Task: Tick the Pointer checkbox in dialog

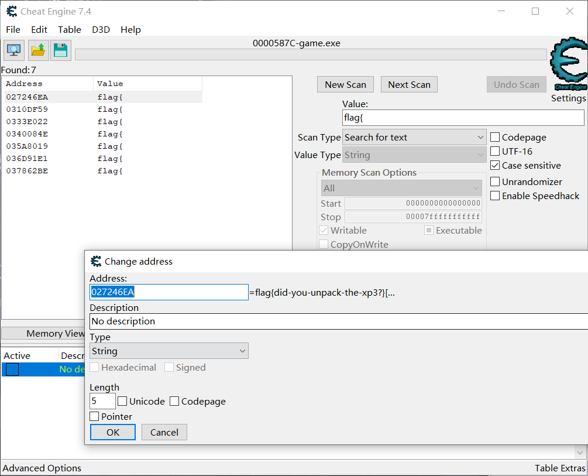Action: click(x=94, y=416)
